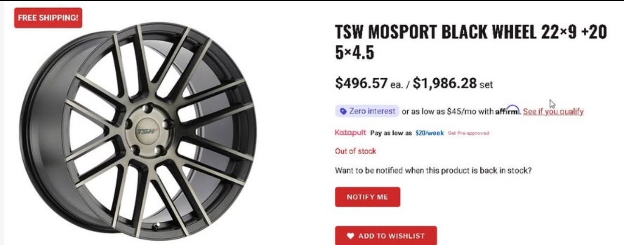Open the Katapult logo
This screenshot has height=245, width=624.
(x=350, y=132)
